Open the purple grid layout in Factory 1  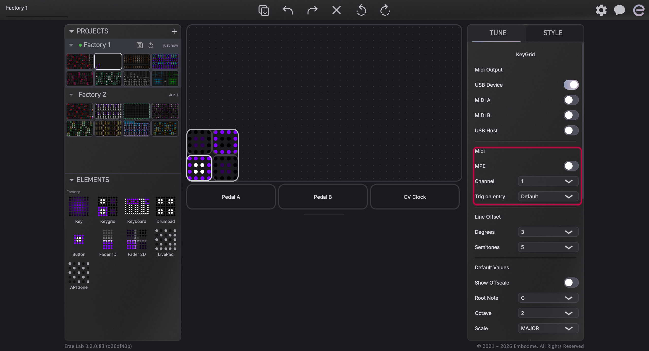tap(165, 61)
